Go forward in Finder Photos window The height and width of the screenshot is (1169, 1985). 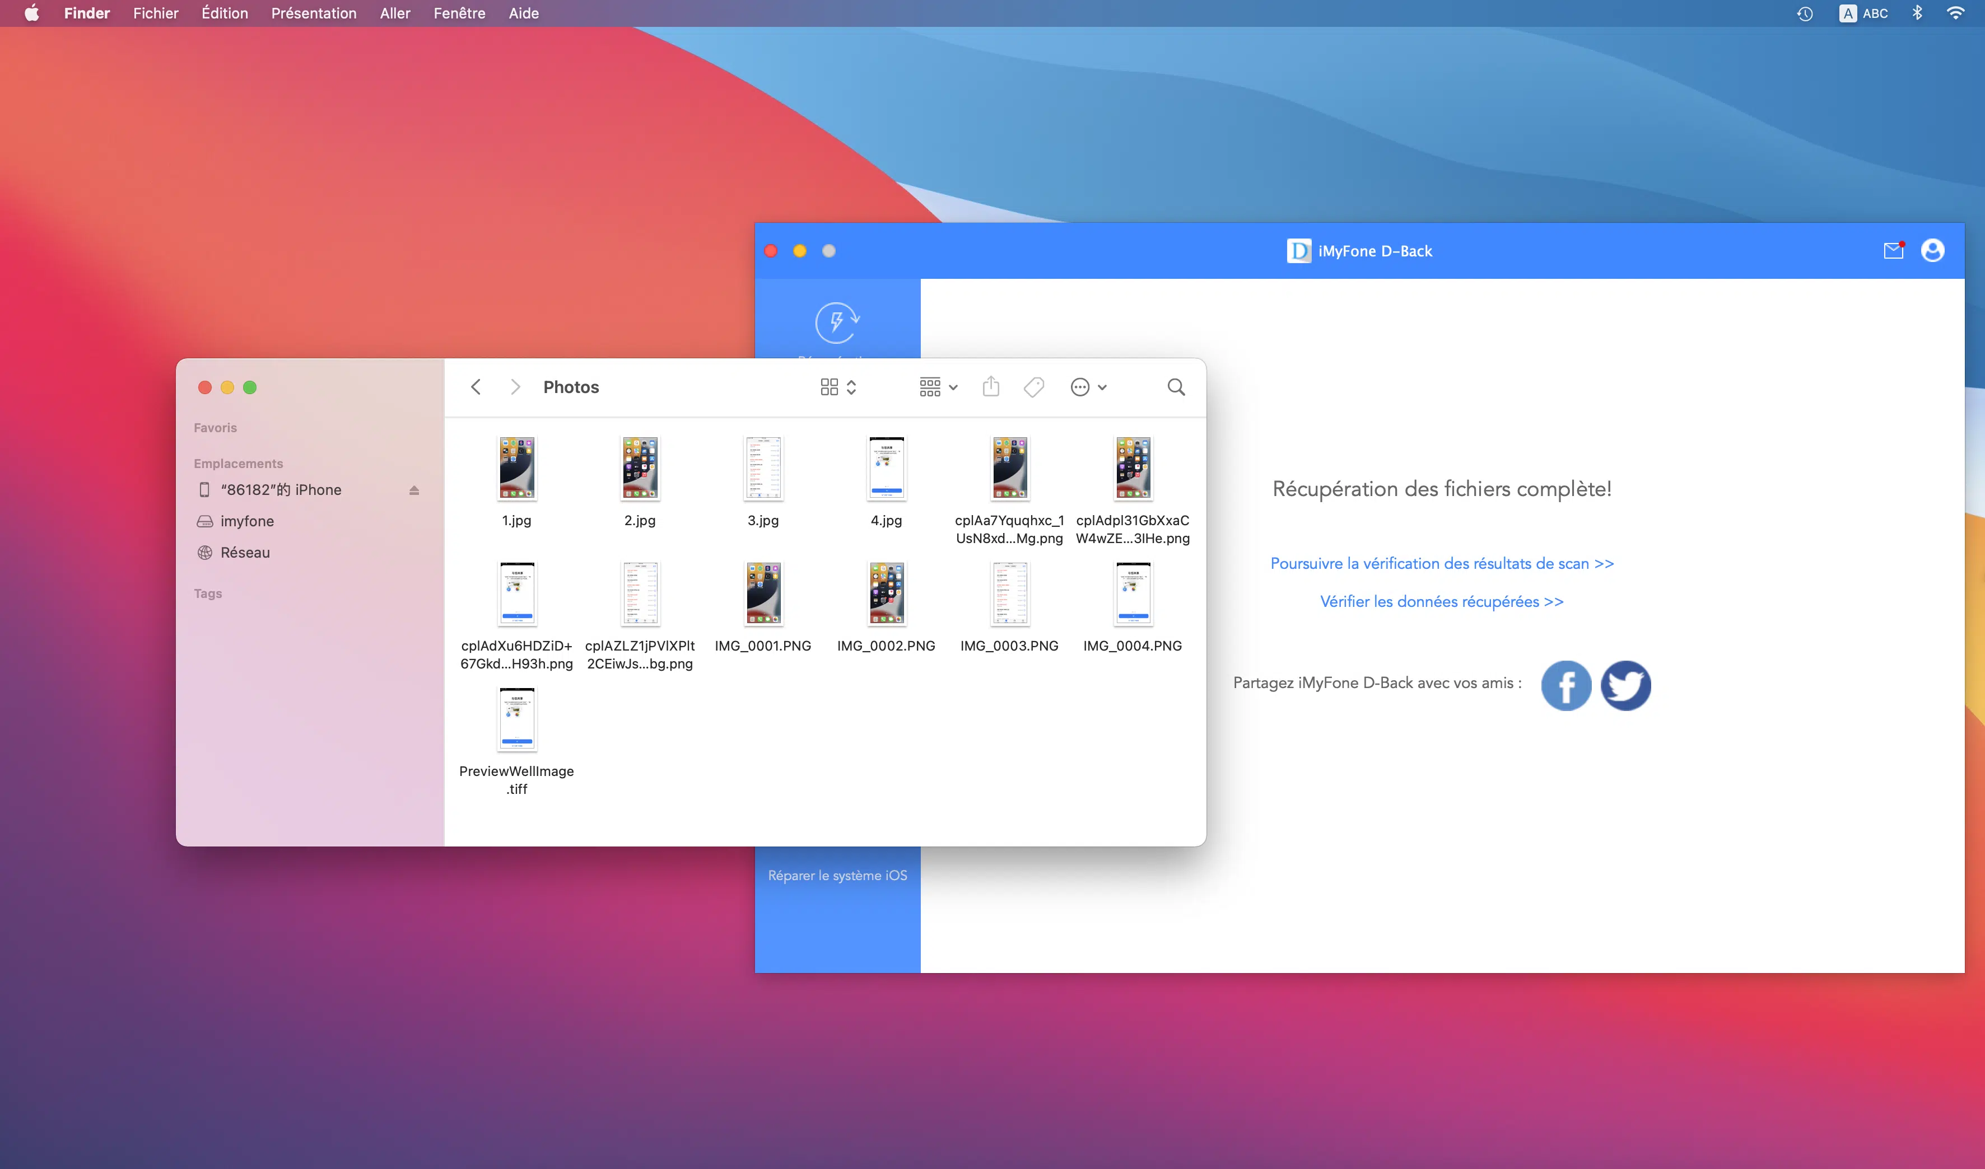tap(515, 387)
